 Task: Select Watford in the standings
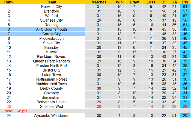51,16
